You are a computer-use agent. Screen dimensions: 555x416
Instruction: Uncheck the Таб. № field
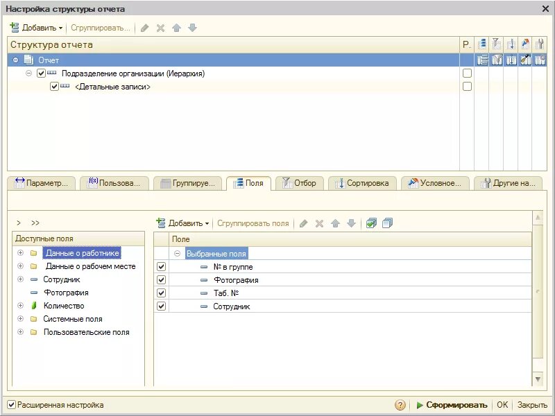point(161,293)
